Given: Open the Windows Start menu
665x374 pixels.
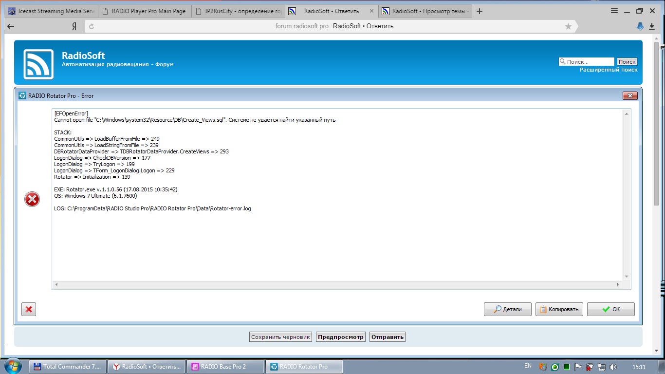Looking at the screenshot, I should click(13, 366).
